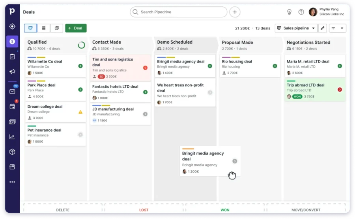
Task: Open Willamette Co deal title
Action: click(x=45, y=61)
